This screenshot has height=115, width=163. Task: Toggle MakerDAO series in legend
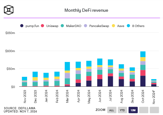point(71,26)
